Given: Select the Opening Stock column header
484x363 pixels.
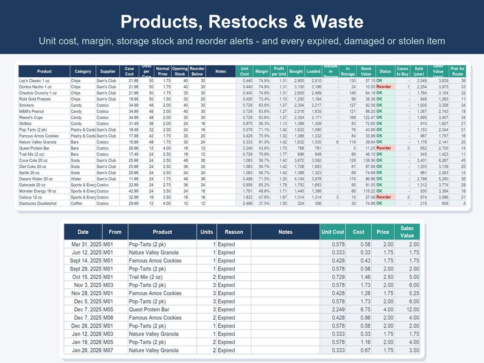Looking at the screenshot, I should tap(180, 71).
